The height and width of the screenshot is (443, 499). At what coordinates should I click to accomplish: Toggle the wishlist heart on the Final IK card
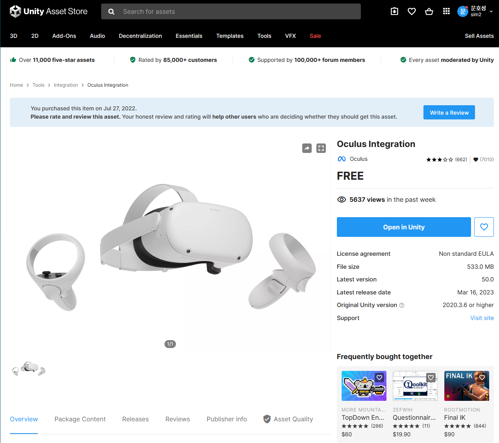482,378
